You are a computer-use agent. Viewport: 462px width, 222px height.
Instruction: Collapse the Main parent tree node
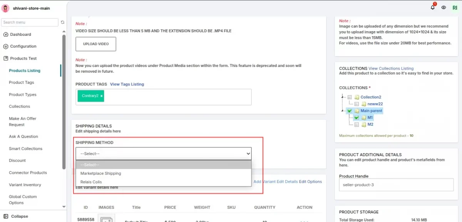pyautogui.click(x=342, y=111)
